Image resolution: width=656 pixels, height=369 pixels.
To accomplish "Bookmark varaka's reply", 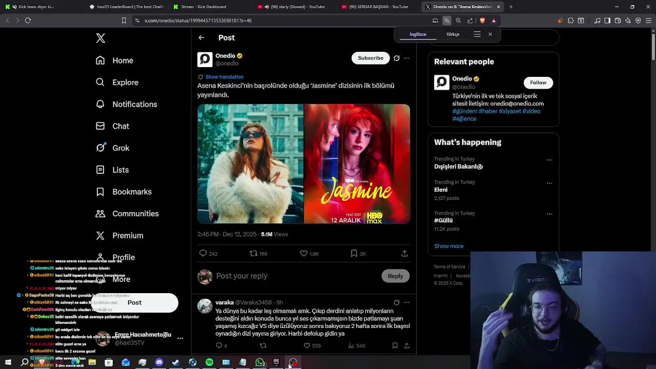I will 395,346.
